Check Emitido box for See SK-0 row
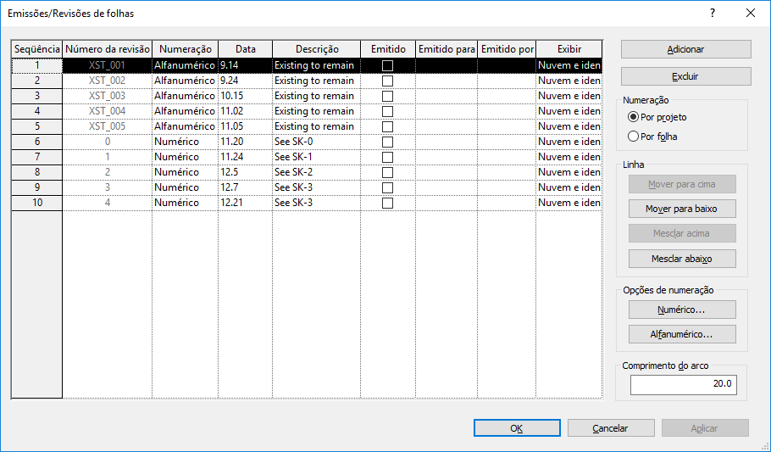Screen dimensions: 771x452 (x=387, y=142)
